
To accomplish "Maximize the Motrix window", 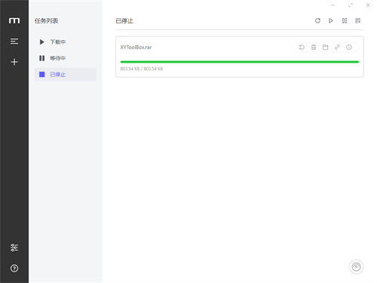I will point(351,5).
